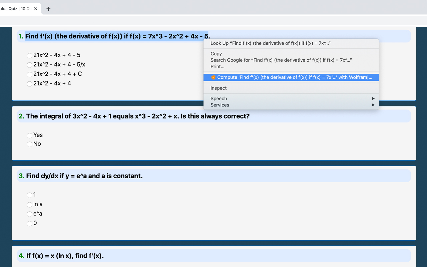Select answer '21x^2 - 4x + 4'
Image resolution: width=427 pixels, height=267 pixels.
click(x=29, y=84)
